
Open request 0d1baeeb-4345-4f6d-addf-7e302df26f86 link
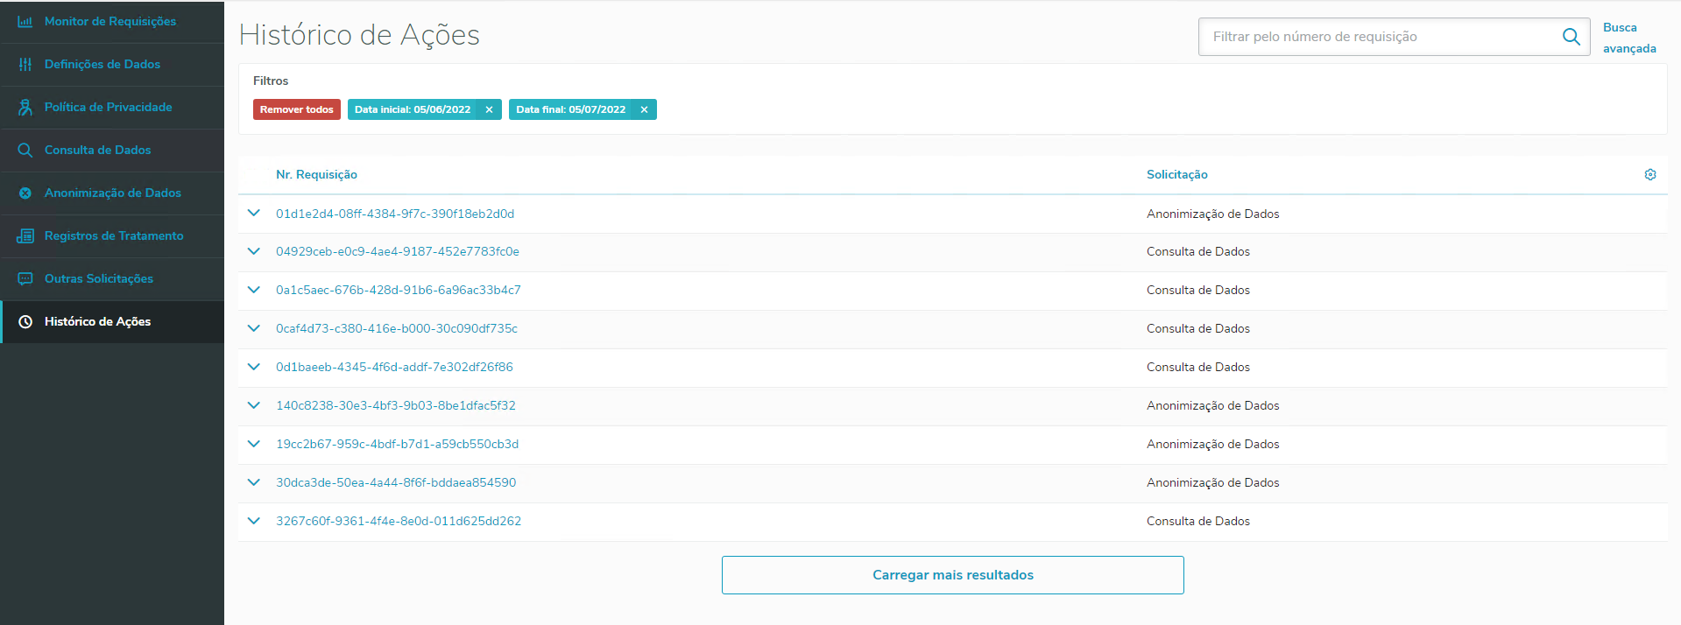pos(394,367)
